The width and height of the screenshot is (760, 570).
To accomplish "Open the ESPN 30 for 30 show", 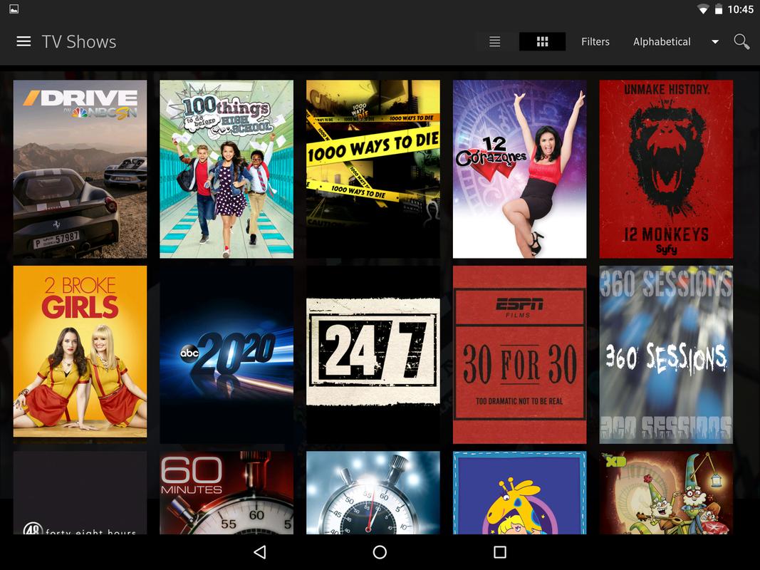I will [519, 354].
